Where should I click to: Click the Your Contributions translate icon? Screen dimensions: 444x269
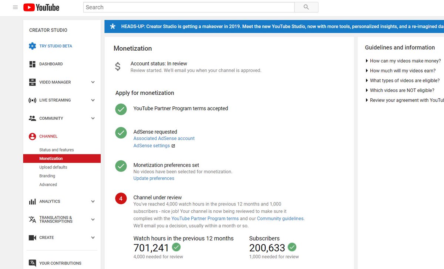32,263
